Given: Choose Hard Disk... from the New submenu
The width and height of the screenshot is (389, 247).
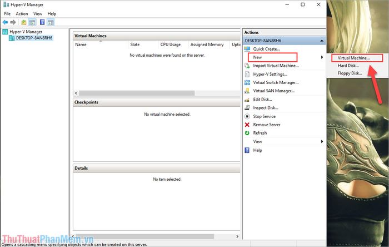Looking at the screenshot, I should point(348,66).
